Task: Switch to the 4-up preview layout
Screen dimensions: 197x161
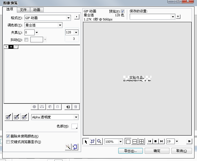Action: 141,141
